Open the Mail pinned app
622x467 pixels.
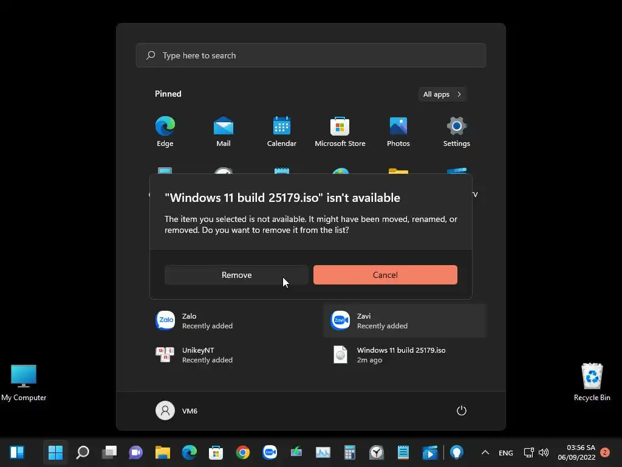tap(224, 131)
